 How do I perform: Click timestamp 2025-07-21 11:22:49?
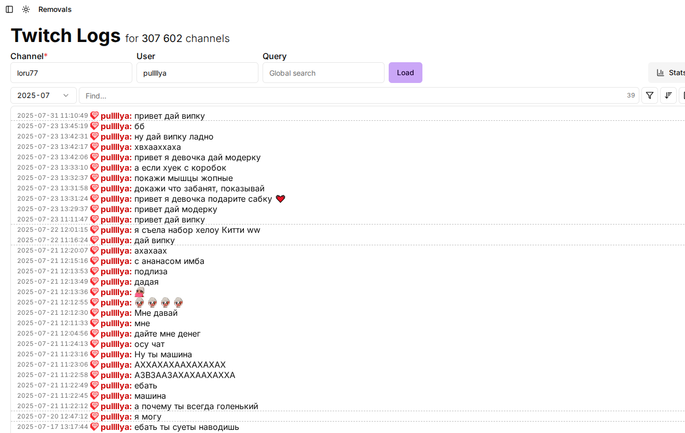click(52, 385)
